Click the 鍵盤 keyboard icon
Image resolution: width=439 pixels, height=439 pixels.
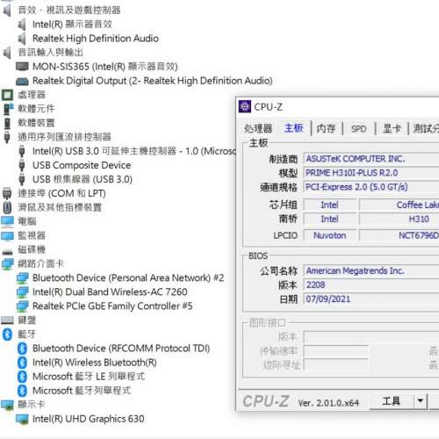coord(7,320)
